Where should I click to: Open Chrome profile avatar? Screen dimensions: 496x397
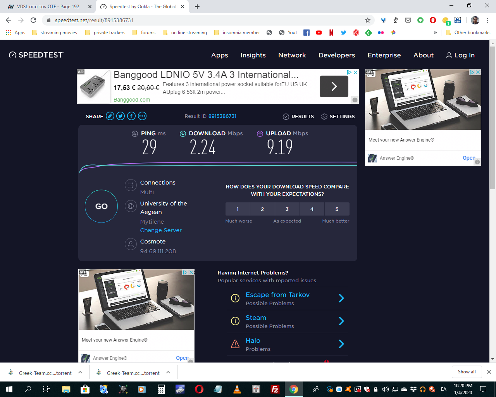pyautogui.click(x=475, y=20)
